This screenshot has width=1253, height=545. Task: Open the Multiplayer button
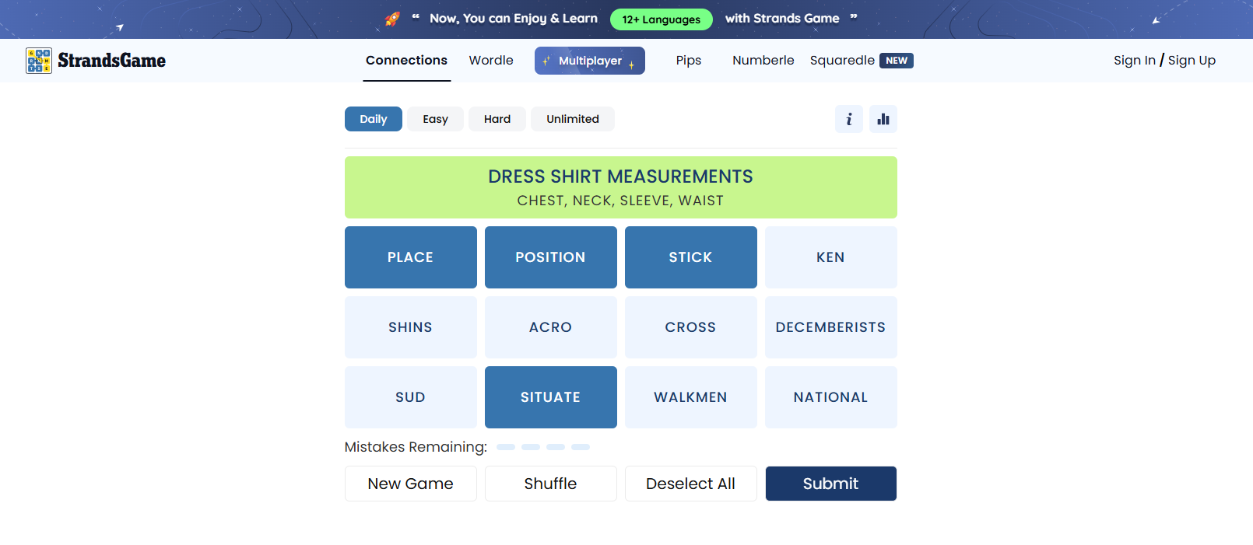coord(590,61)
